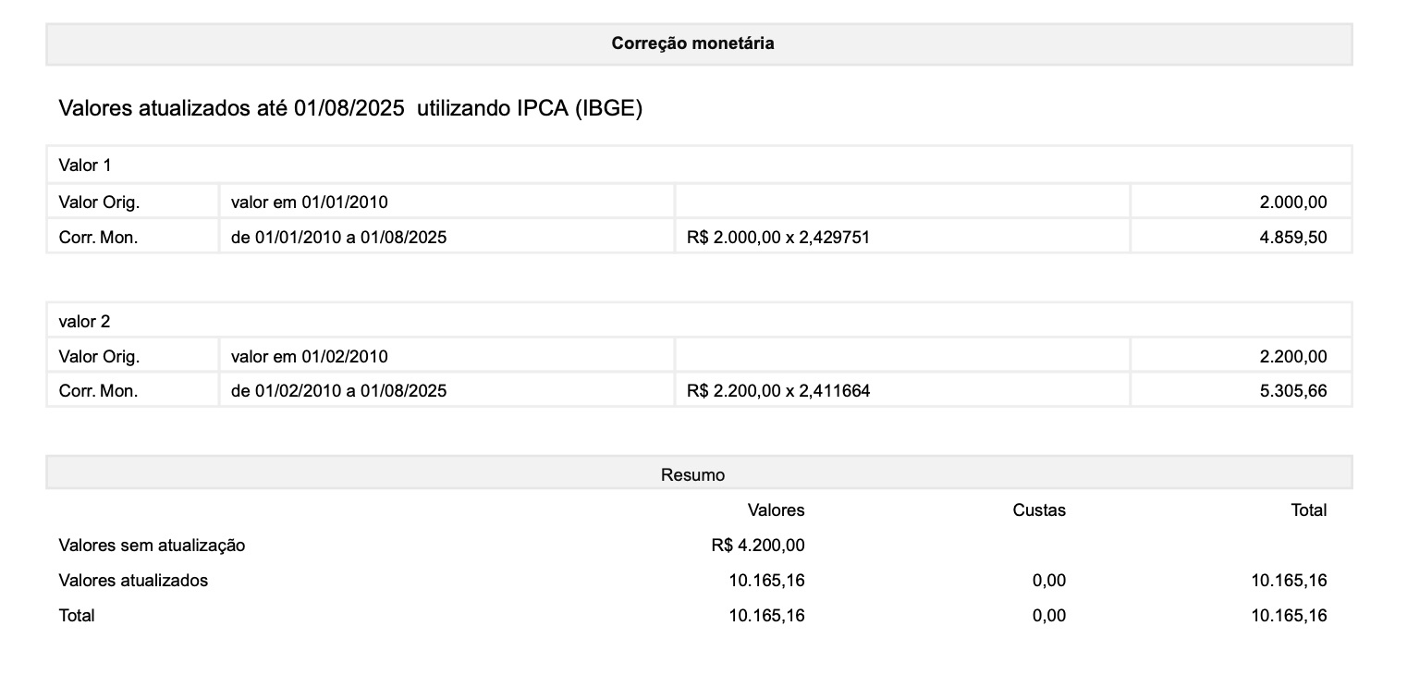
Task: Select the original amount 2.000,00
Action: coord(1292,202)
